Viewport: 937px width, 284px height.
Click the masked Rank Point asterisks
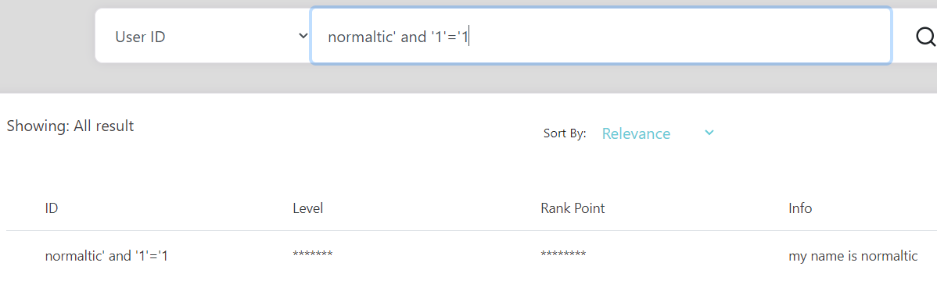point(563,255)
